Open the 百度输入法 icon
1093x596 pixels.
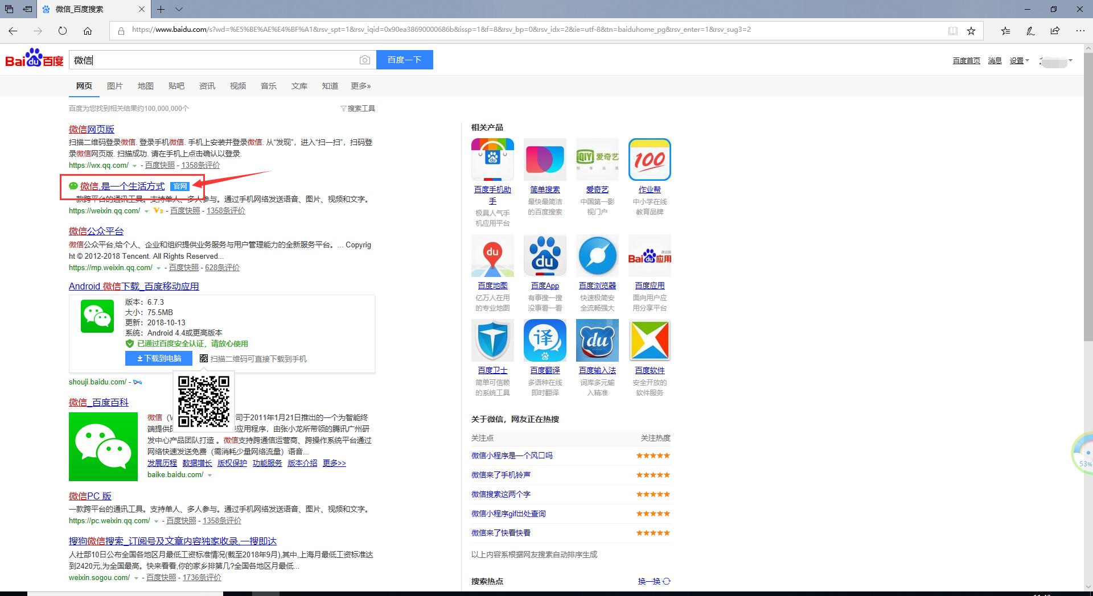pyautogui.click(x=597, y=340)
